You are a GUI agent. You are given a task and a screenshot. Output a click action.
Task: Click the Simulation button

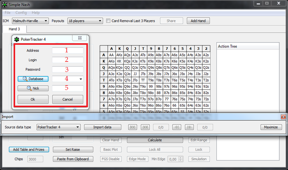pyautogui.click(x=199, y=159)
